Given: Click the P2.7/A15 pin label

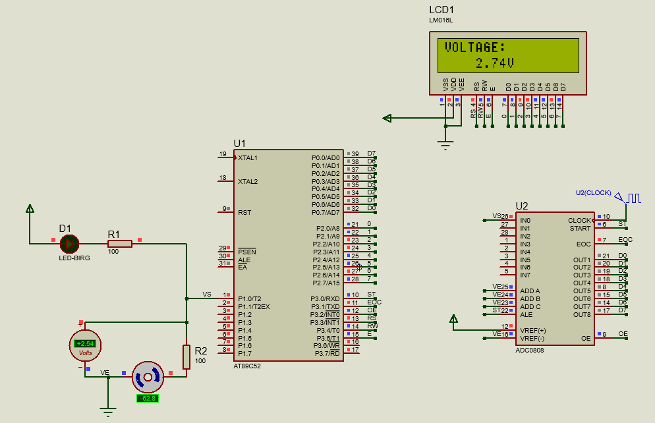Looking at the screenshot, I should point(326,283).
